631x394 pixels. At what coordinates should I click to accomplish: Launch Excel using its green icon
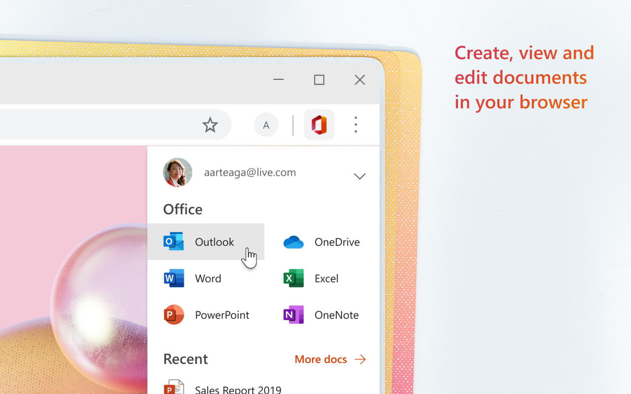point(294,278)
